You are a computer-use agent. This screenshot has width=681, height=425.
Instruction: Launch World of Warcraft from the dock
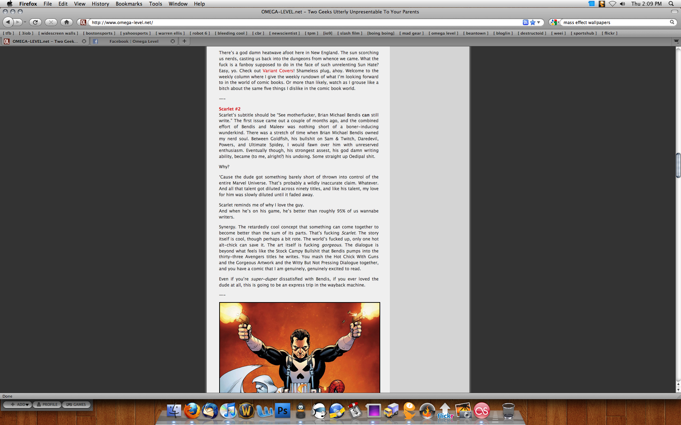point(246,411)
